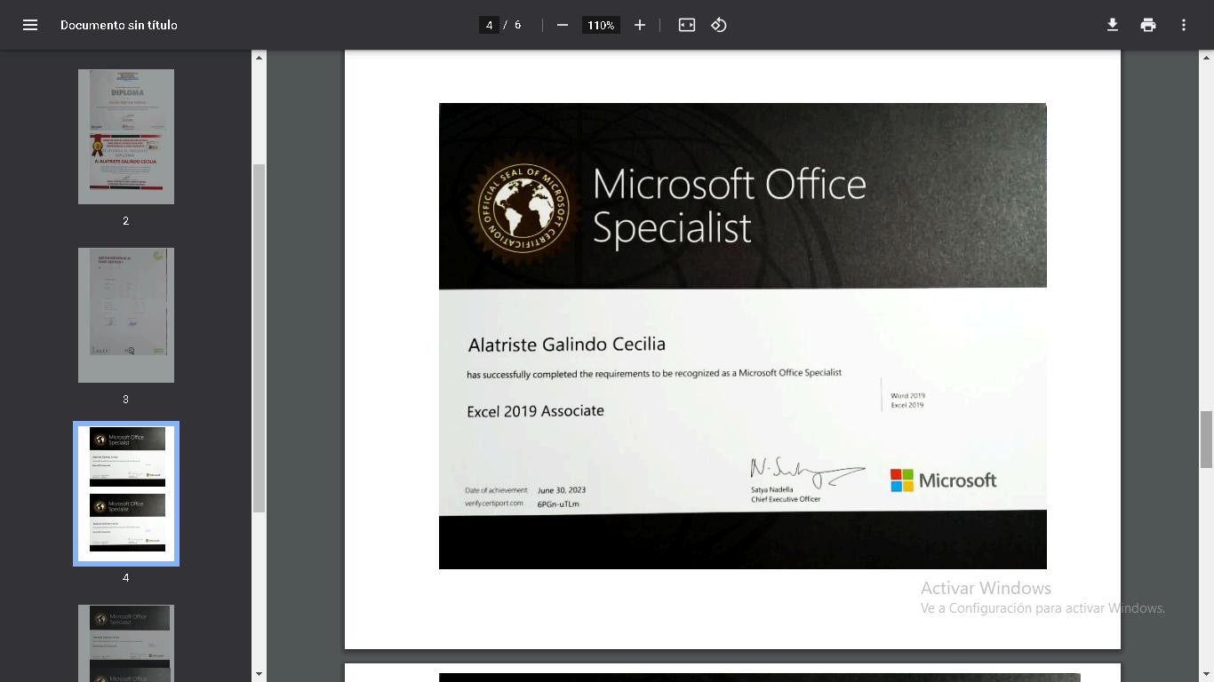Click the 110% zoom level field
The height and width of the screenshot is (682, 1214).
pos(601,25)
